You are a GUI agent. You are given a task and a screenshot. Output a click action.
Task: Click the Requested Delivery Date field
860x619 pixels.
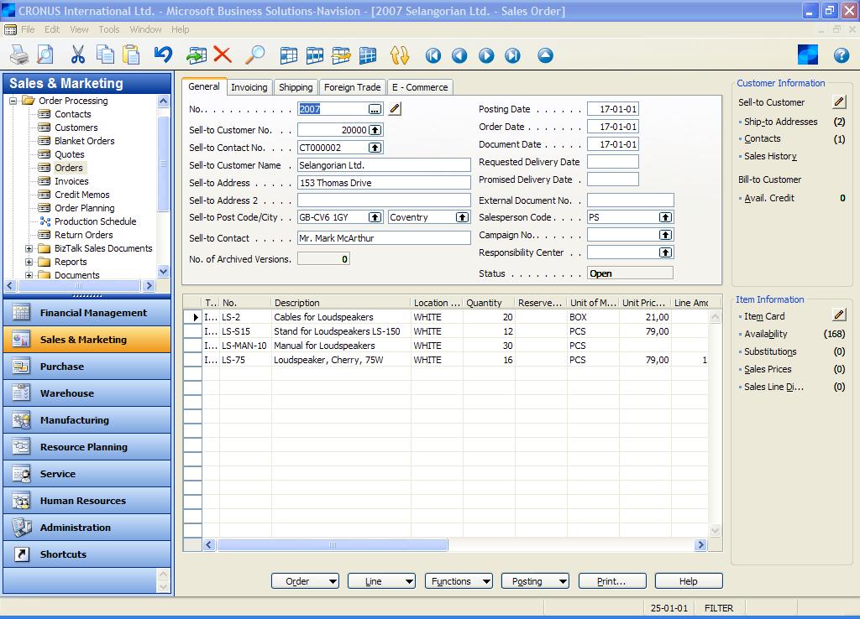click(612, 162)
